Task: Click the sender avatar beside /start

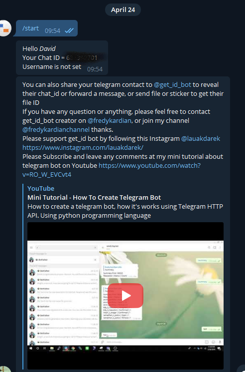Action: [x=4, y=28]
